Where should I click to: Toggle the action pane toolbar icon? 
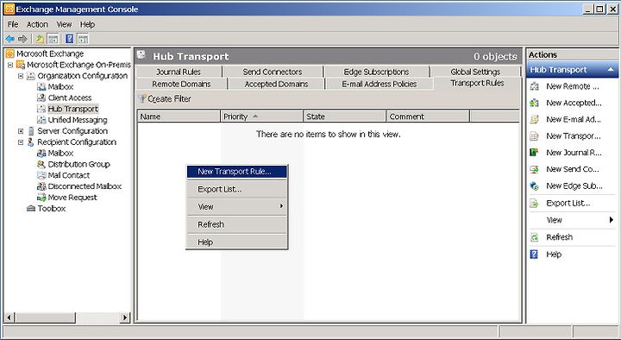click(83, 39)
